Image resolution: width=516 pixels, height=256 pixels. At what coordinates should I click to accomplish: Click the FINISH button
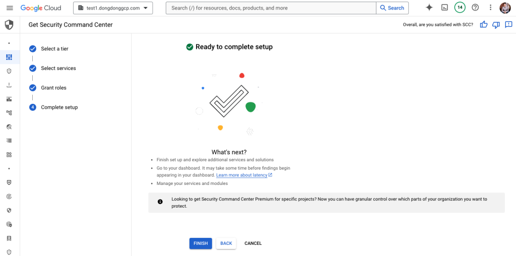coord(201,243)
